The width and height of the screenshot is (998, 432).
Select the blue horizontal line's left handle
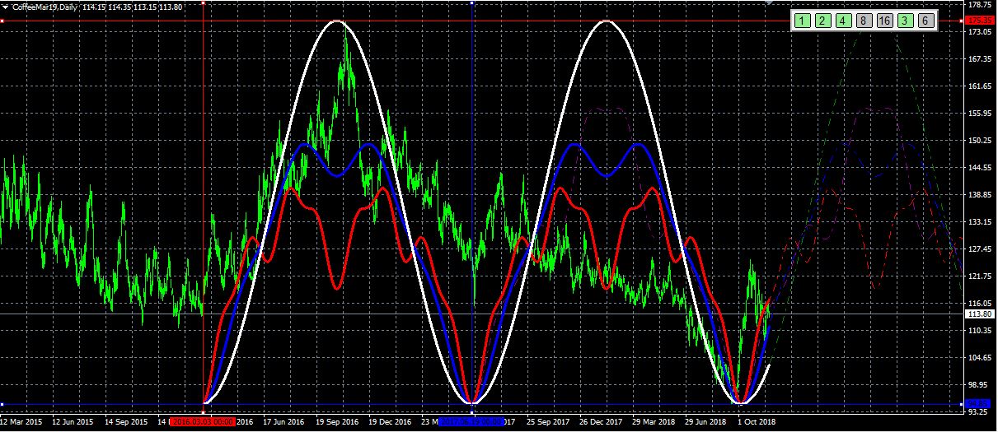tap(2, 403)
